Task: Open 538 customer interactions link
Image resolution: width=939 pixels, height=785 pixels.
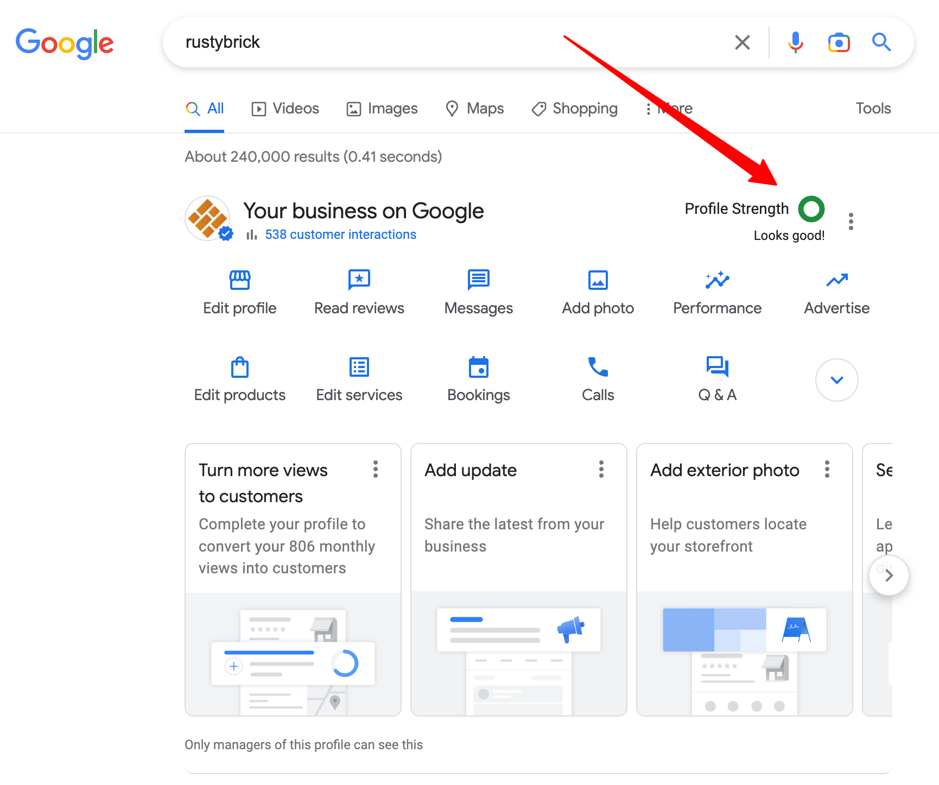Action: pyautogui.click(x=340, y=235)
